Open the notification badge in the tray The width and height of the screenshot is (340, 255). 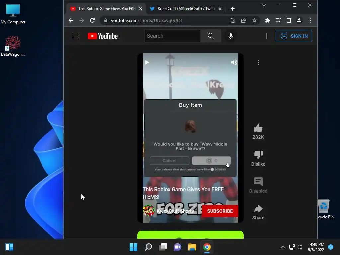(331, 247)
